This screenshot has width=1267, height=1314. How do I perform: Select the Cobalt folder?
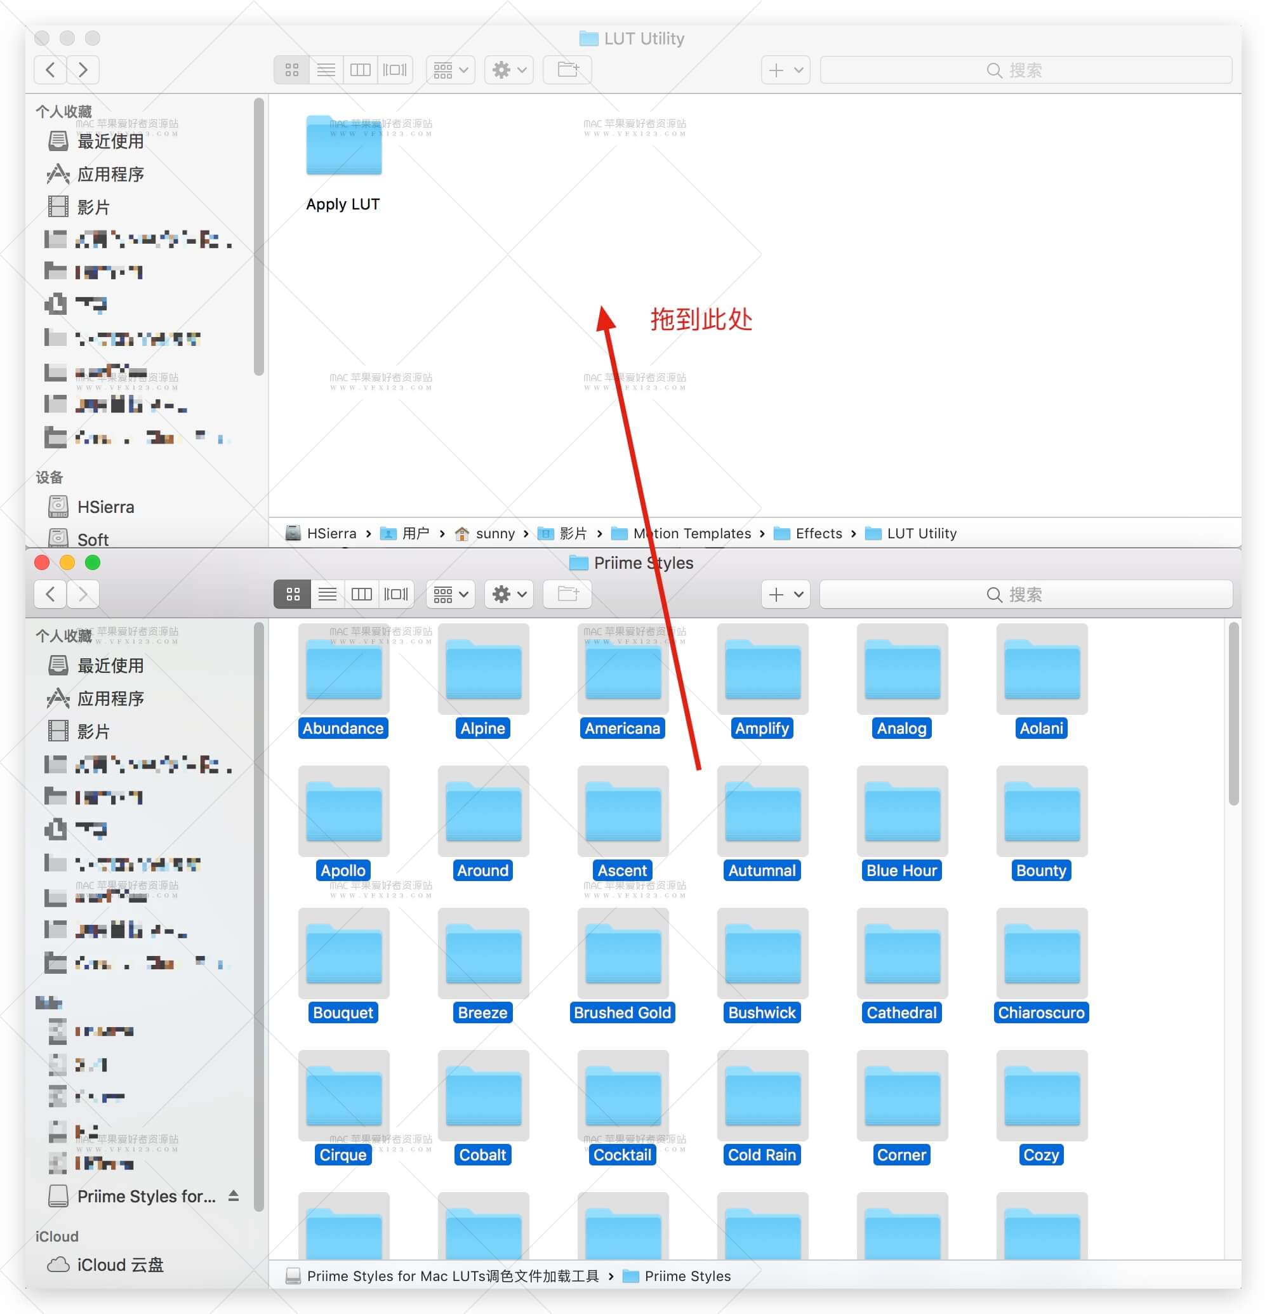tap(483, 1097)
